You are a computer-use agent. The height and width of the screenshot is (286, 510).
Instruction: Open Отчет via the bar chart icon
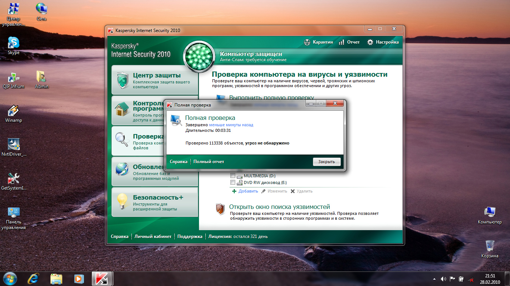(341, 42)
